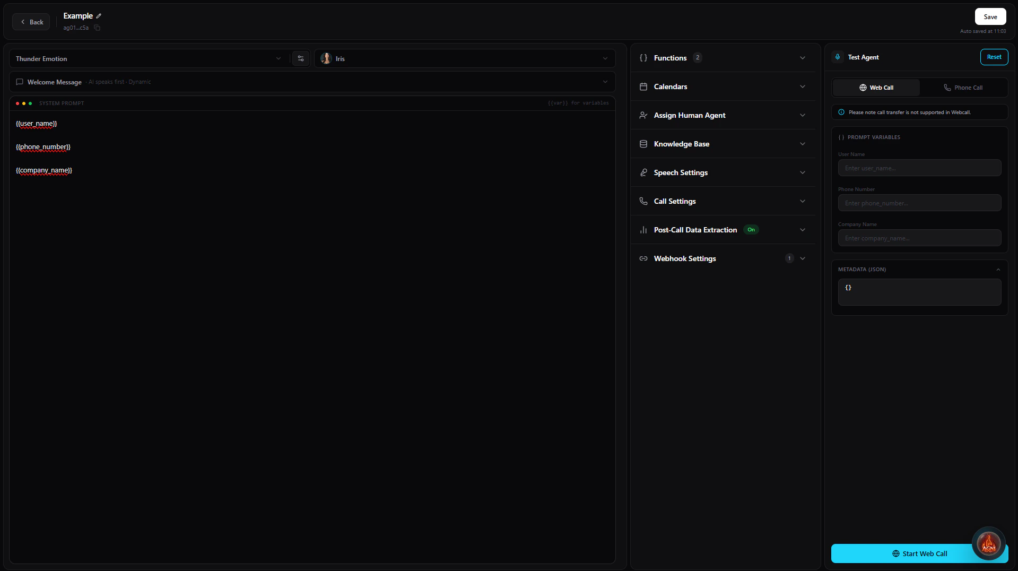Click the Save button
1018x571 pixels.
point(990,16)
